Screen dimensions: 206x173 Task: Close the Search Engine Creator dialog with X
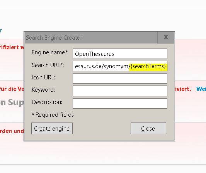coord(166,37)
